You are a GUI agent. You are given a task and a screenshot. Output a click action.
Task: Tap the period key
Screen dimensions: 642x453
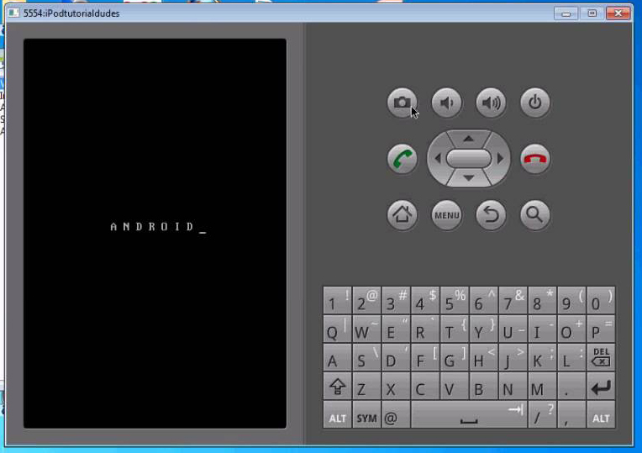571,386
